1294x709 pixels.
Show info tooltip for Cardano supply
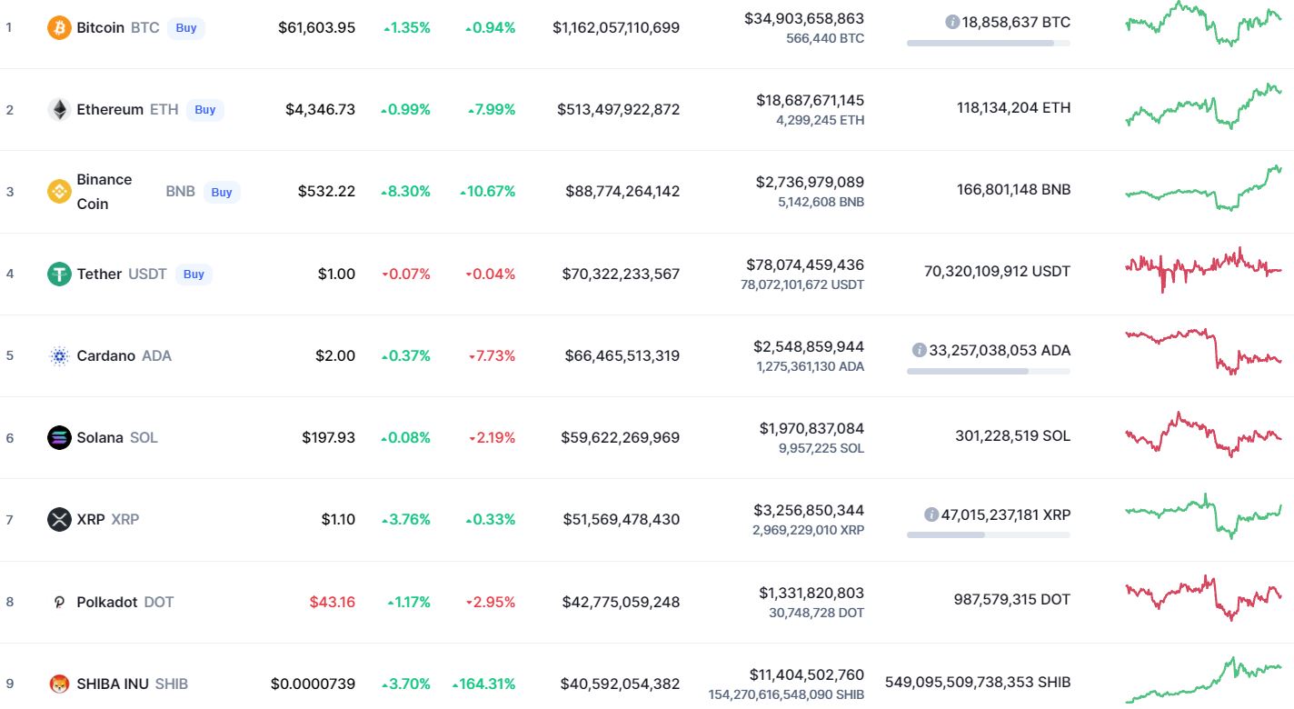(919, 350)
